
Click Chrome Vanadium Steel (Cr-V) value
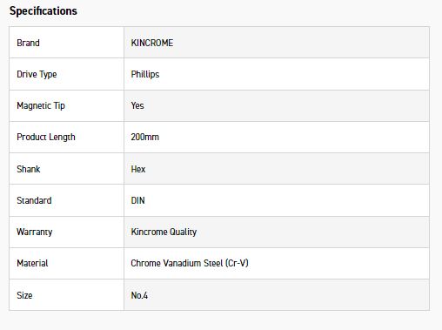[190, 264]
